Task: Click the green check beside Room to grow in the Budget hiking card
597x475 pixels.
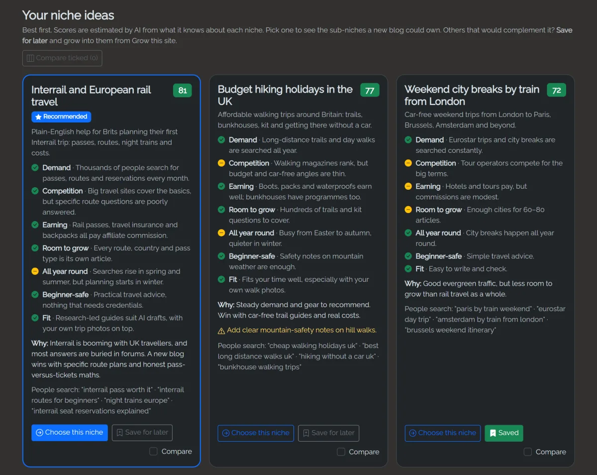Action: click(221, 210)
